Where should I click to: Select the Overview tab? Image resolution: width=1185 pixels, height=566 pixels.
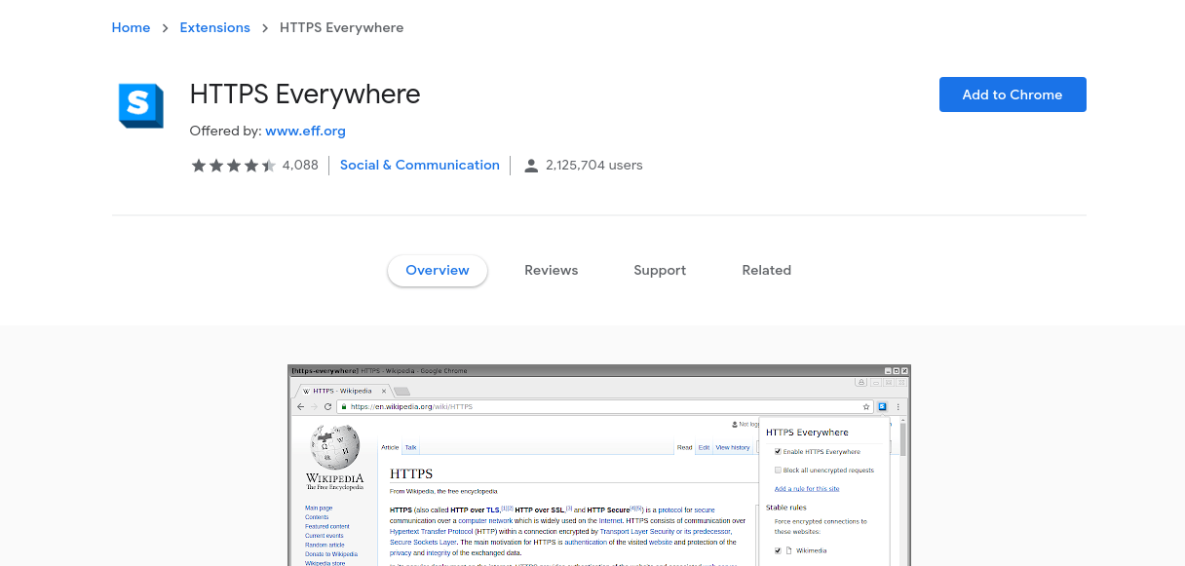[438, 271]
